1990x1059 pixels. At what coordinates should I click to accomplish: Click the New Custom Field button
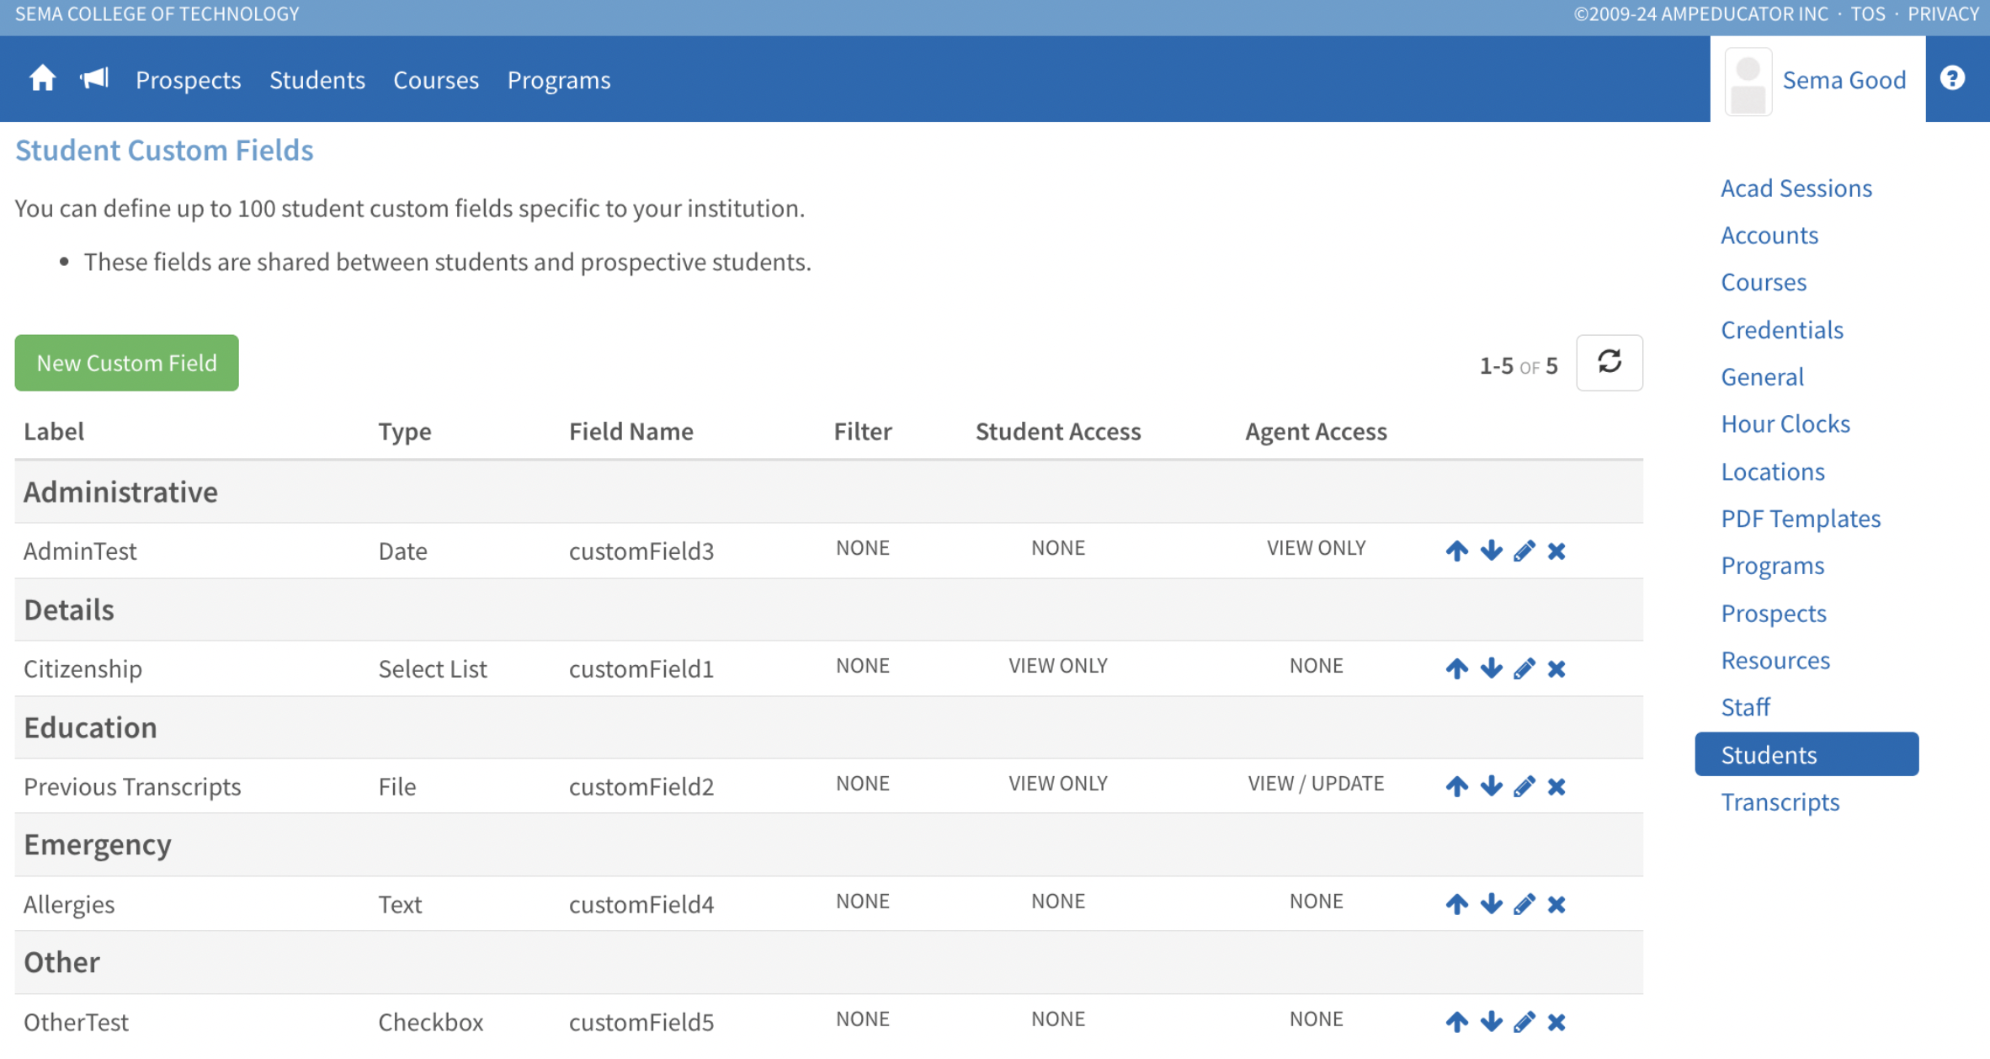point(126,363)
